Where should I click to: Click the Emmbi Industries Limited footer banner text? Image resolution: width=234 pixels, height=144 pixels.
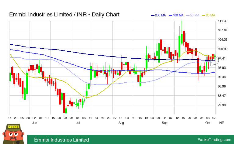[x=62, y=140]
